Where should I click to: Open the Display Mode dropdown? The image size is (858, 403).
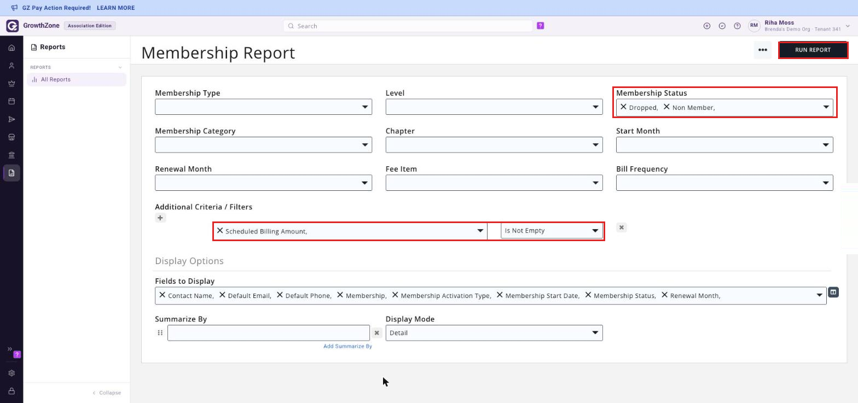494,333
